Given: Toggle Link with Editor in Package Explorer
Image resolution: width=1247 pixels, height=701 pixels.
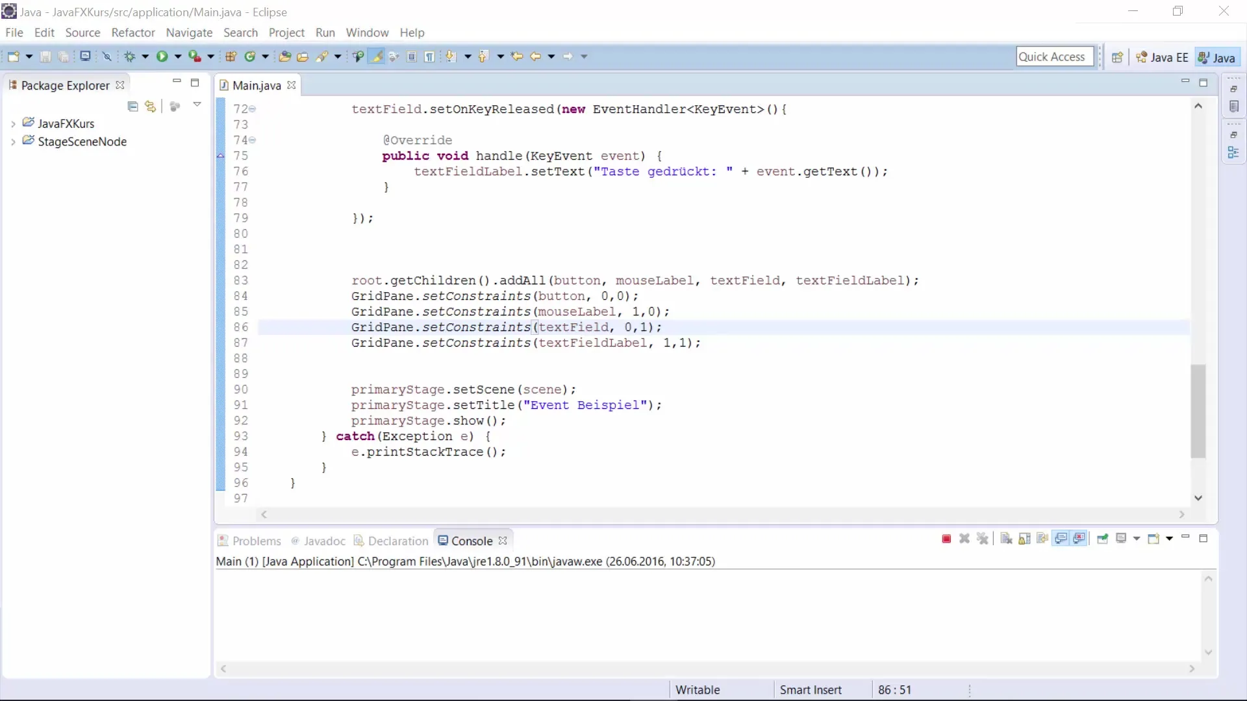Looking at the screenshot, I should [150, 106].
